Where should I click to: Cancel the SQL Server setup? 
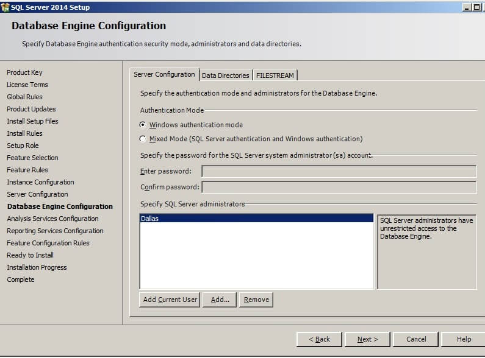[415, 339]
